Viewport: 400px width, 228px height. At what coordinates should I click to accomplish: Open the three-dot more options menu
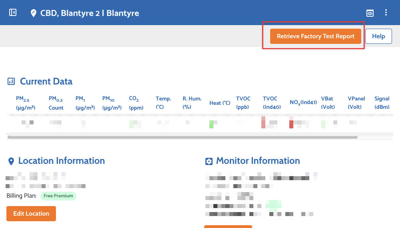pyautogui.click(x=386, y=13)
